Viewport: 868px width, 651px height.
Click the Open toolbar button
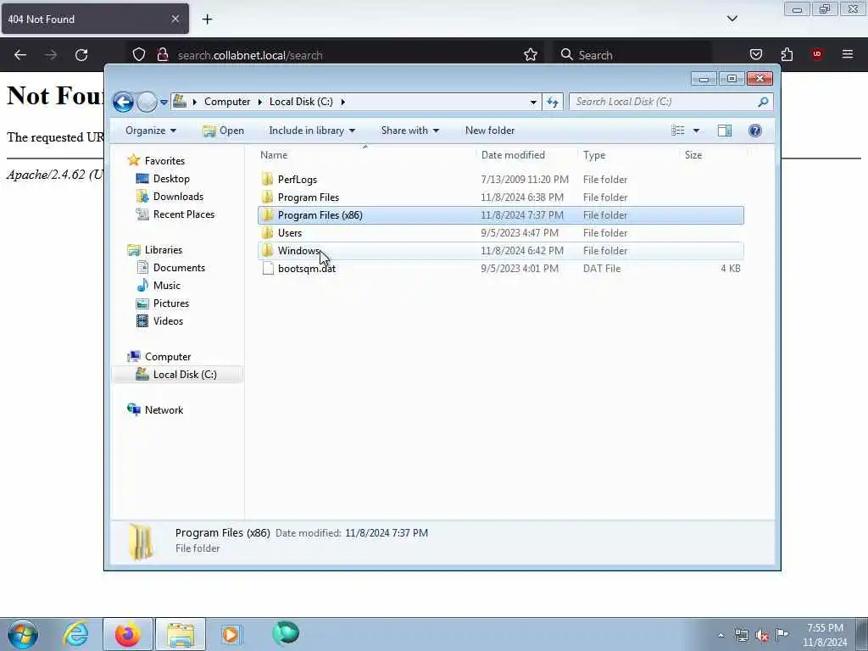tap(223, 131)
